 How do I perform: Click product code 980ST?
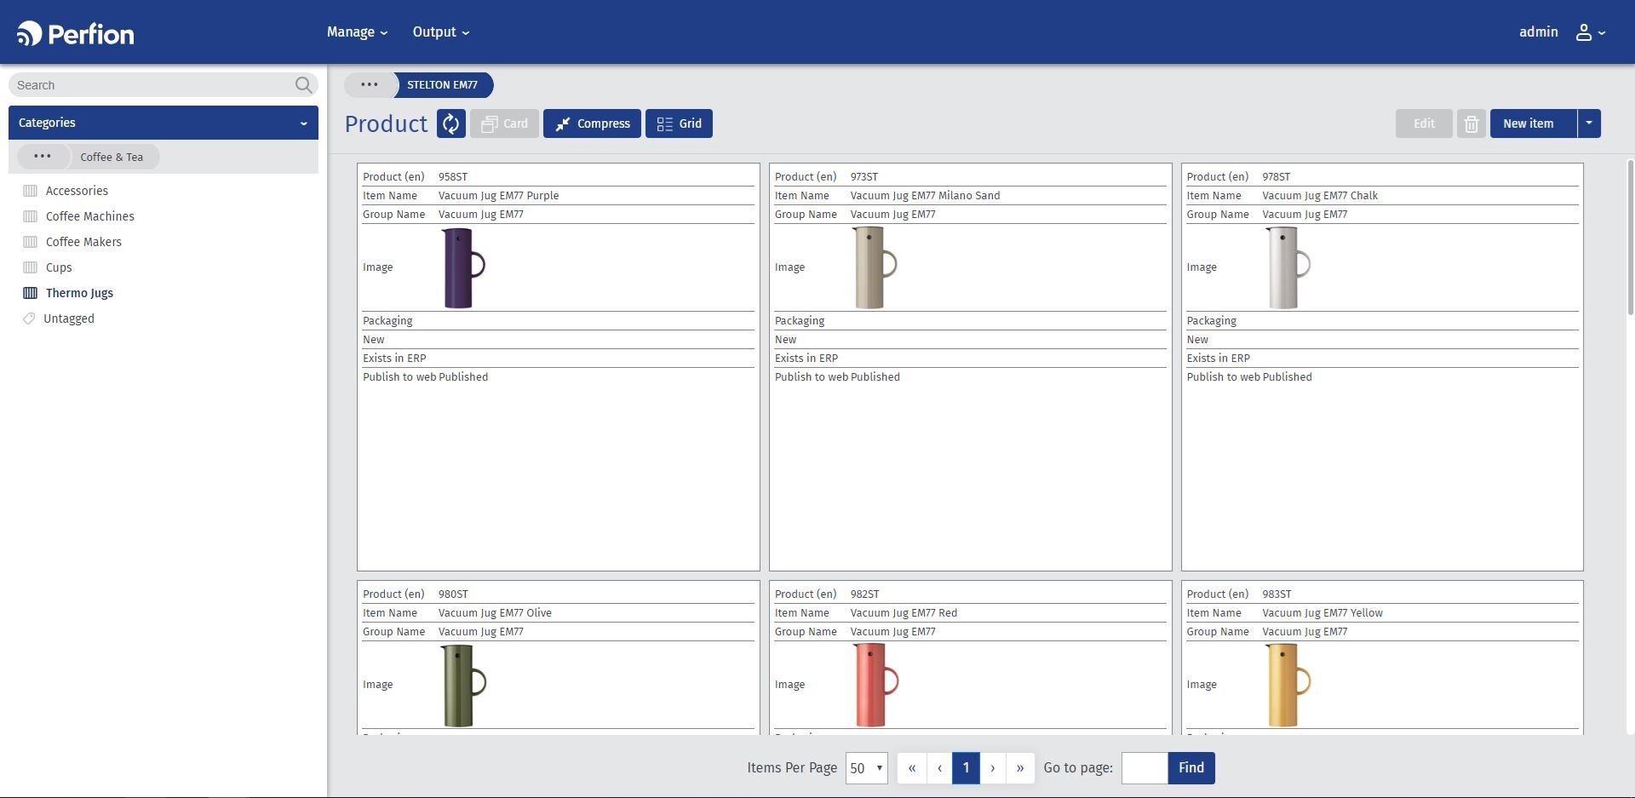coord(453,594)
